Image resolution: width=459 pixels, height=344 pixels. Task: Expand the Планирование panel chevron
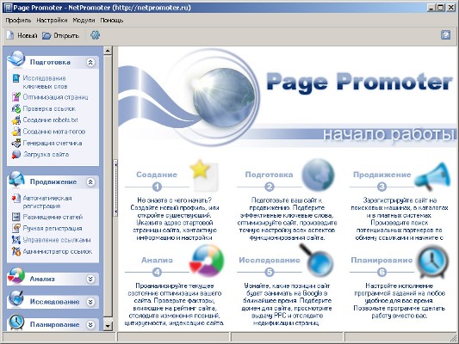pyautogui.click(x=90, y=325)
